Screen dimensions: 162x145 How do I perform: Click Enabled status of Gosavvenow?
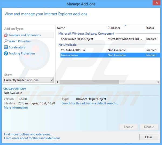click(x=151, y=55)
